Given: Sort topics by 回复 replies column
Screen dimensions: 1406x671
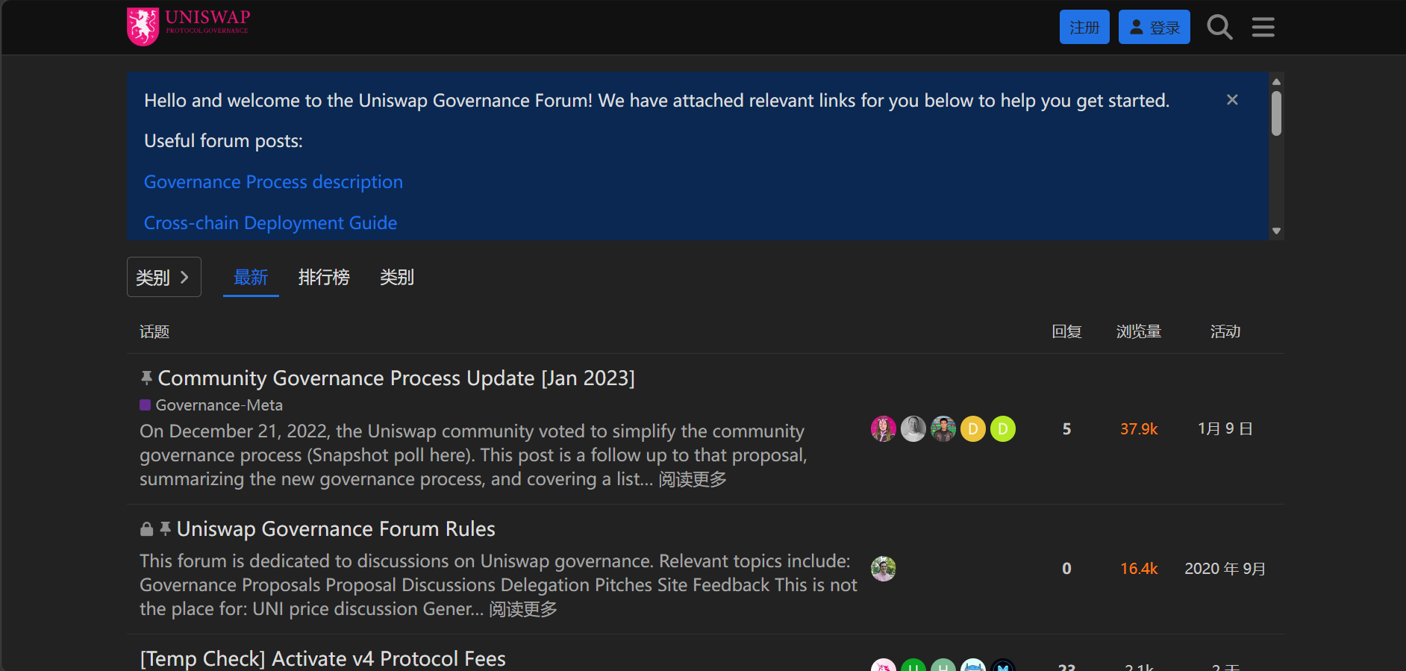Looking at the screenshot, I should 1066,331.
